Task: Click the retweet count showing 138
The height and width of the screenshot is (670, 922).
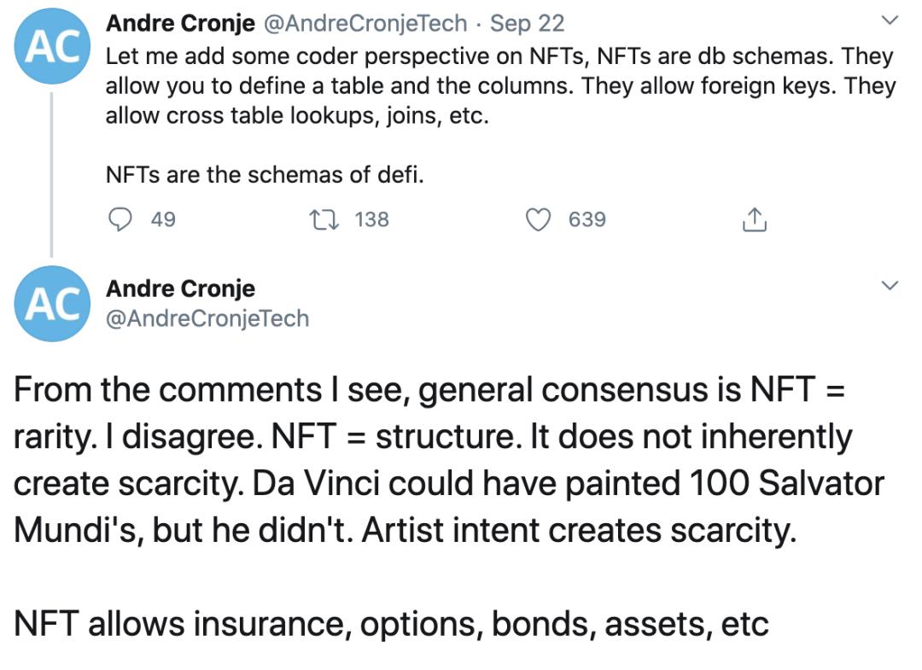Action: coord(371,219)
